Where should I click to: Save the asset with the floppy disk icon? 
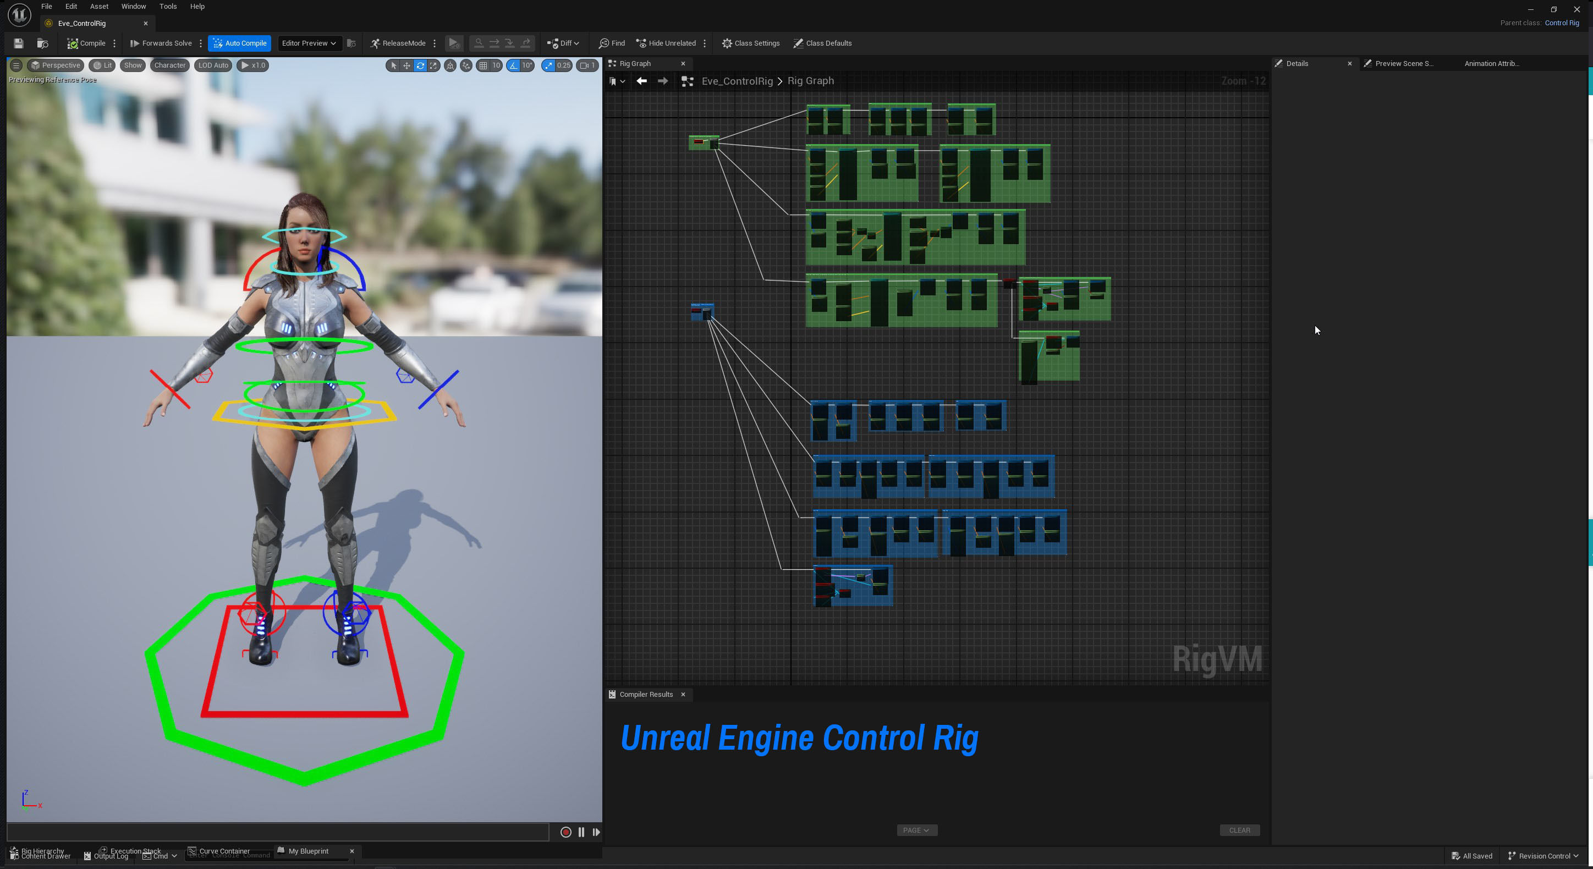coord(19,43)
